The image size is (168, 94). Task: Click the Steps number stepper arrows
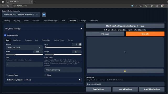[80, 44]
